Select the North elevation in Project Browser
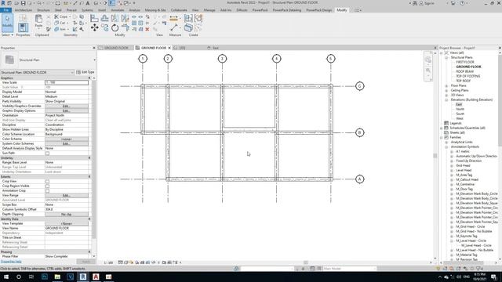Screen dimensions: 502x282 (x=460, y=109)
